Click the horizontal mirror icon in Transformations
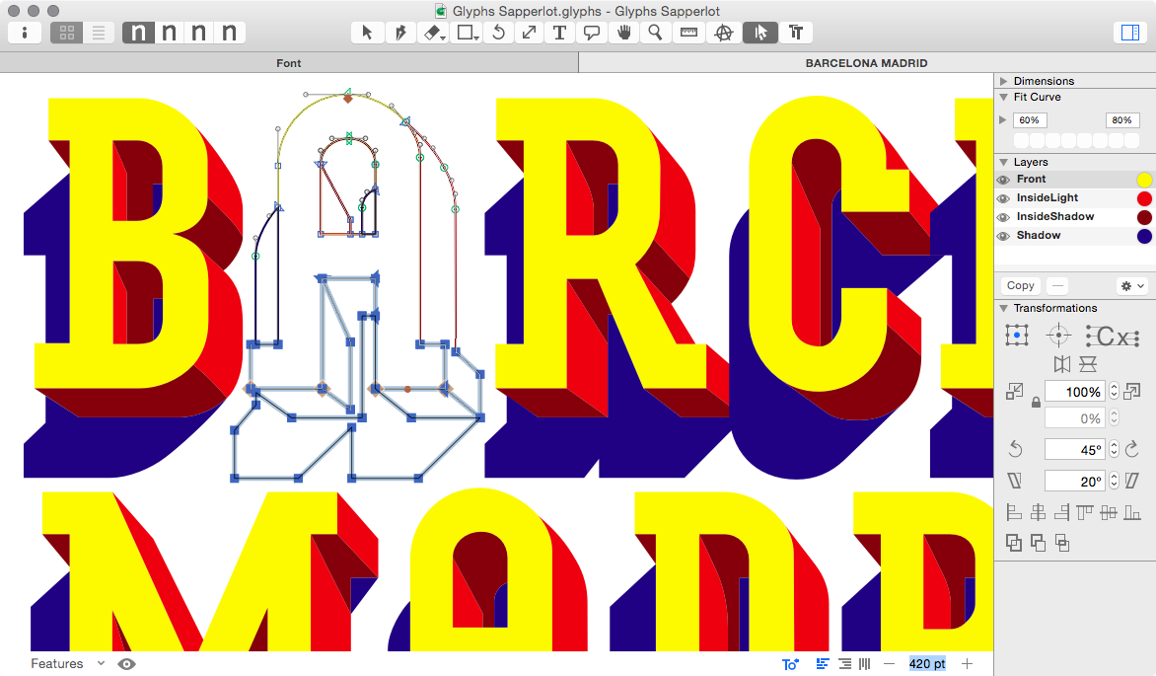This screenshot has width=1156, height=676. coord(1061,363)
